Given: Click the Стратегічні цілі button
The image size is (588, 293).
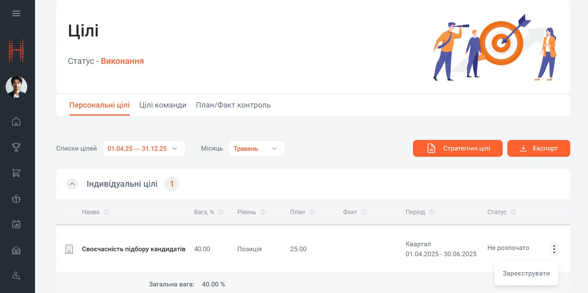Looking at the screenshot, I should click(x=458, y=148).
